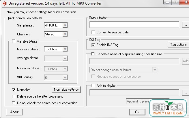The height and width of the screenshot is (118, 189).
Task: Click the Add button beside the rule field
Action: point(186,61)
